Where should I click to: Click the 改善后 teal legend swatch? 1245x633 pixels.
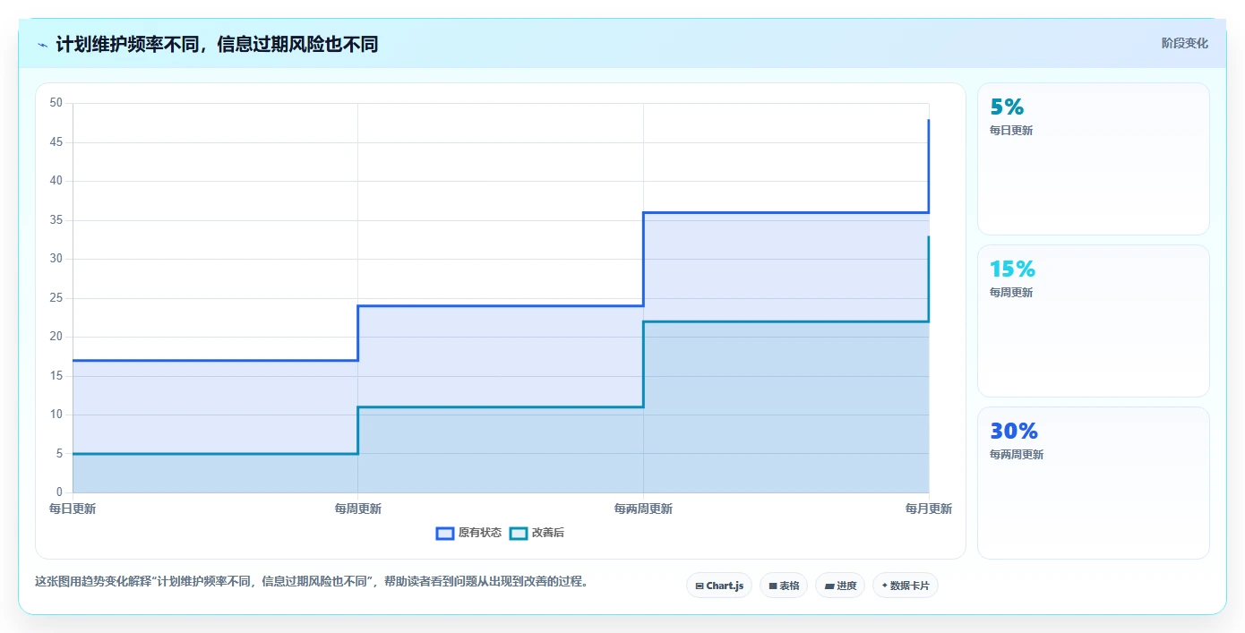coord(519,533)
